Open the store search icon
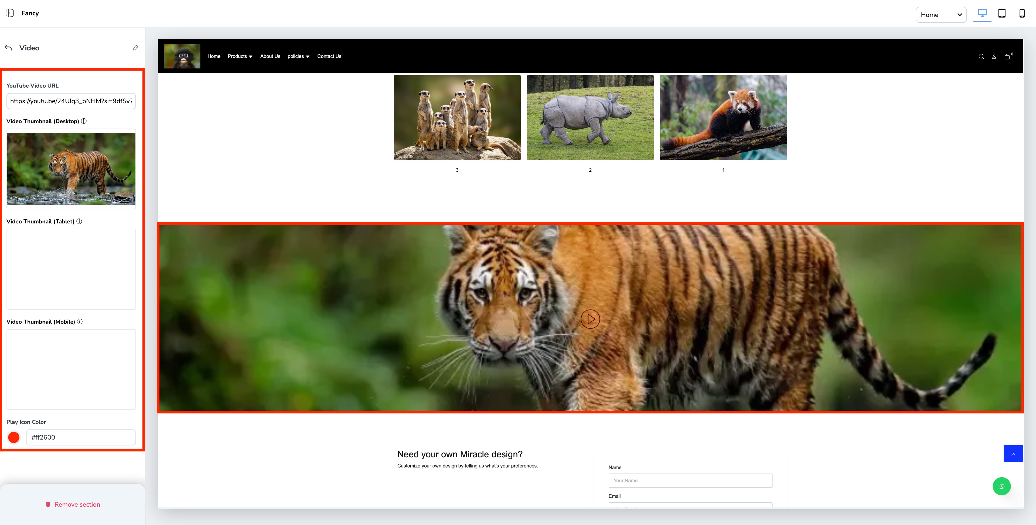 pyautogui.click(x=981, y=57)
